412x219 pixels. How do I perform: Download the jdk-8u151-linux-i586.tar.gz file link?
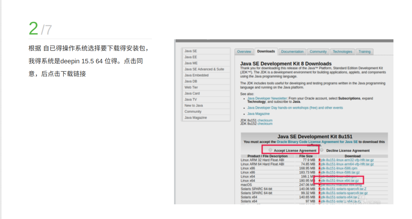click(340, 173)
